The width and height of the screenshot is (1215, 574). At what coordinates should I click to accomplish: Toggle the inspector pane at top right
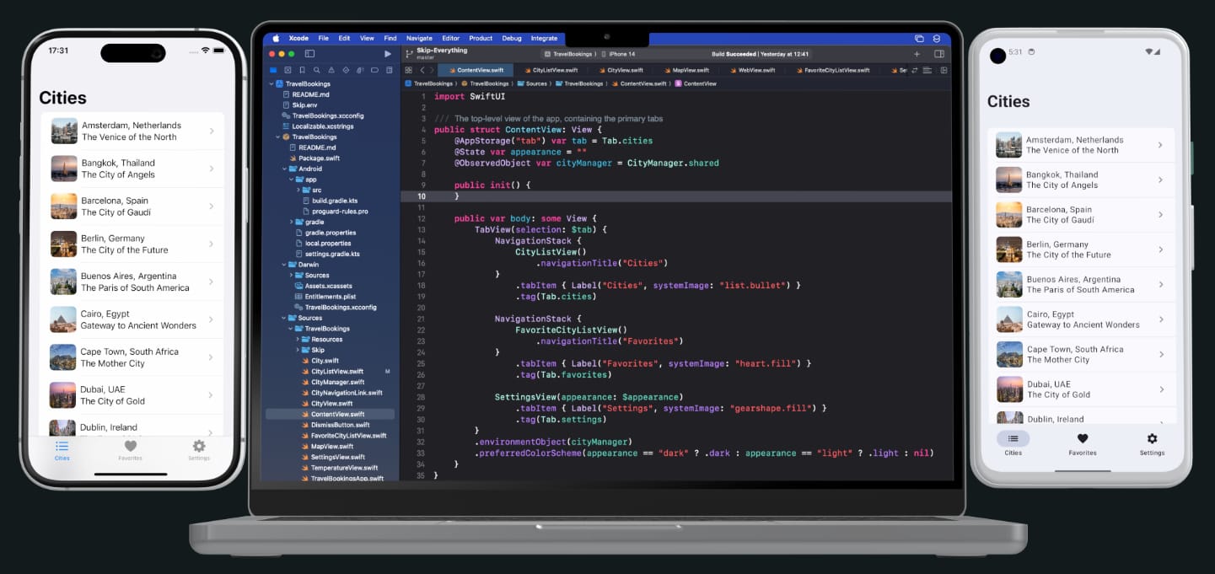tap(938, 53)
